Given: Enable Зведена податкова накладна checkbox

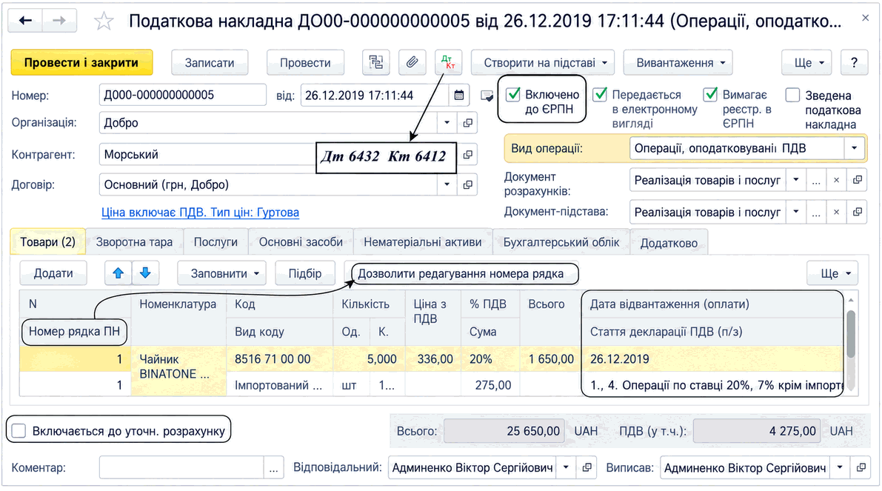Looking at the screenshot, I should 792,95.
